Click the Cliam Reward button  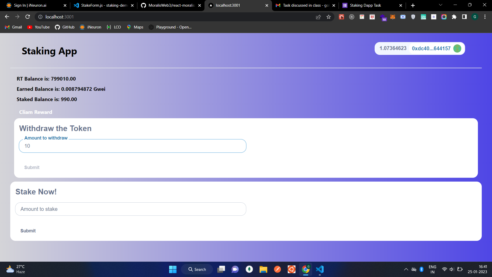pyautogui.click(x=36, y=112)
